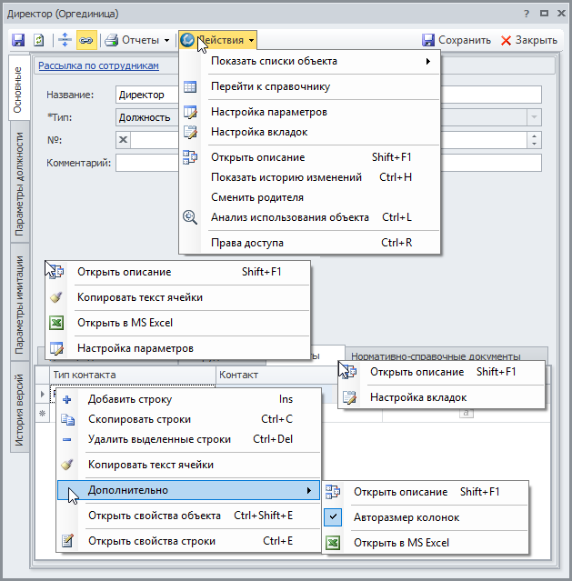Toggle the Авторазмер колонок checkmark option
Viewport: 572px width, 581px height.
[406, 517]
